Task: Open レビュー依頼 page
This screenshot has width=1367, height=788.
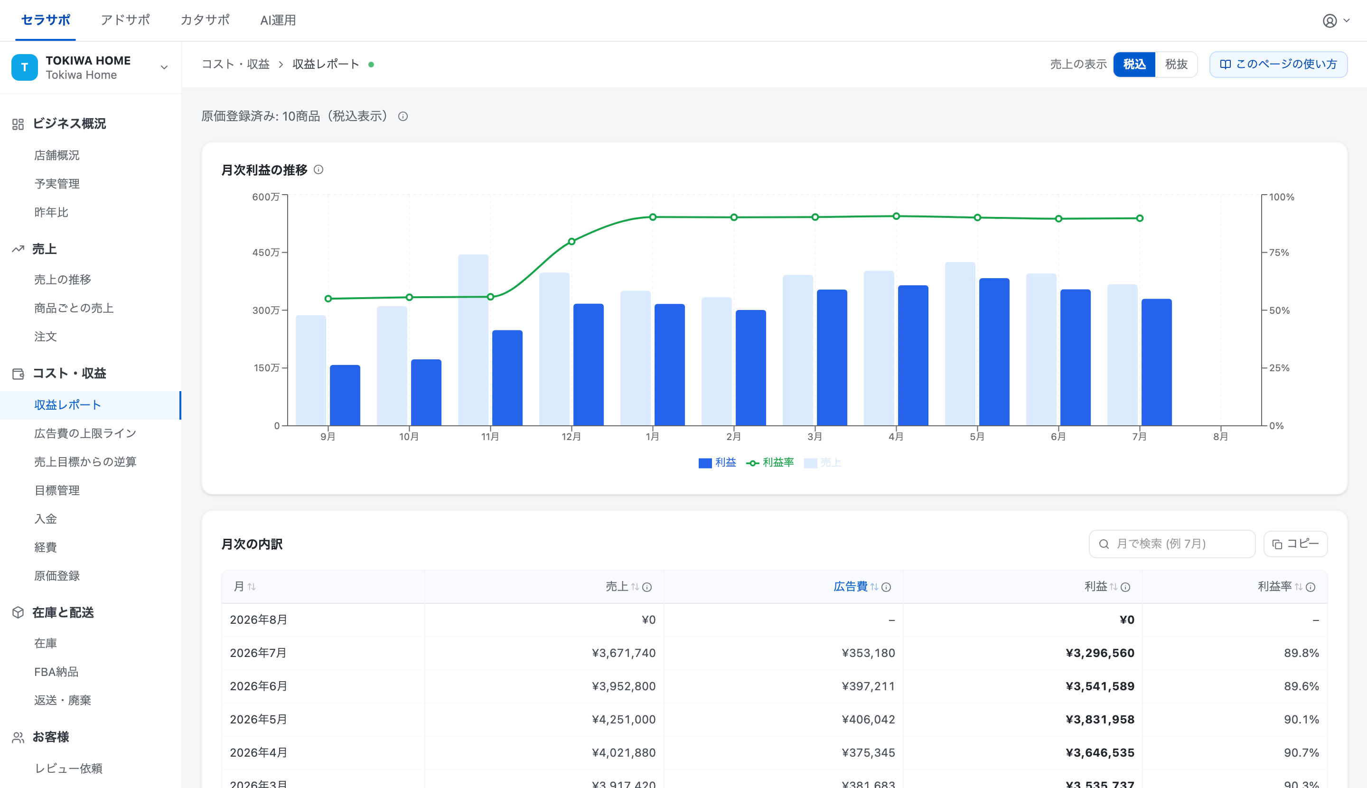Action: pyautogui.click(x=68, y=769)
